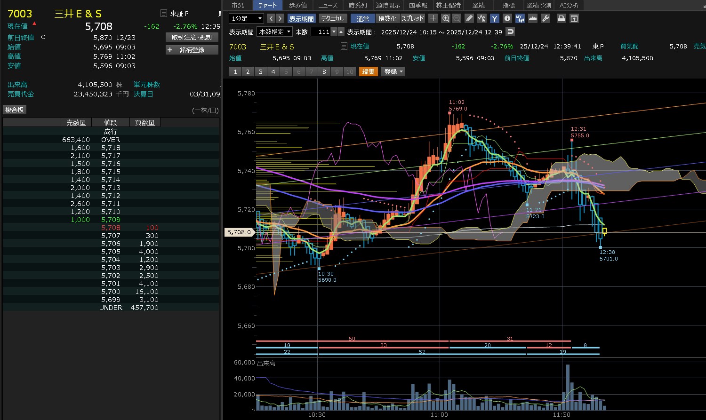This screenshot has height=420, width=706.
Task: Switch to the 歩み値 tab
Action: (x=298, y=5)
